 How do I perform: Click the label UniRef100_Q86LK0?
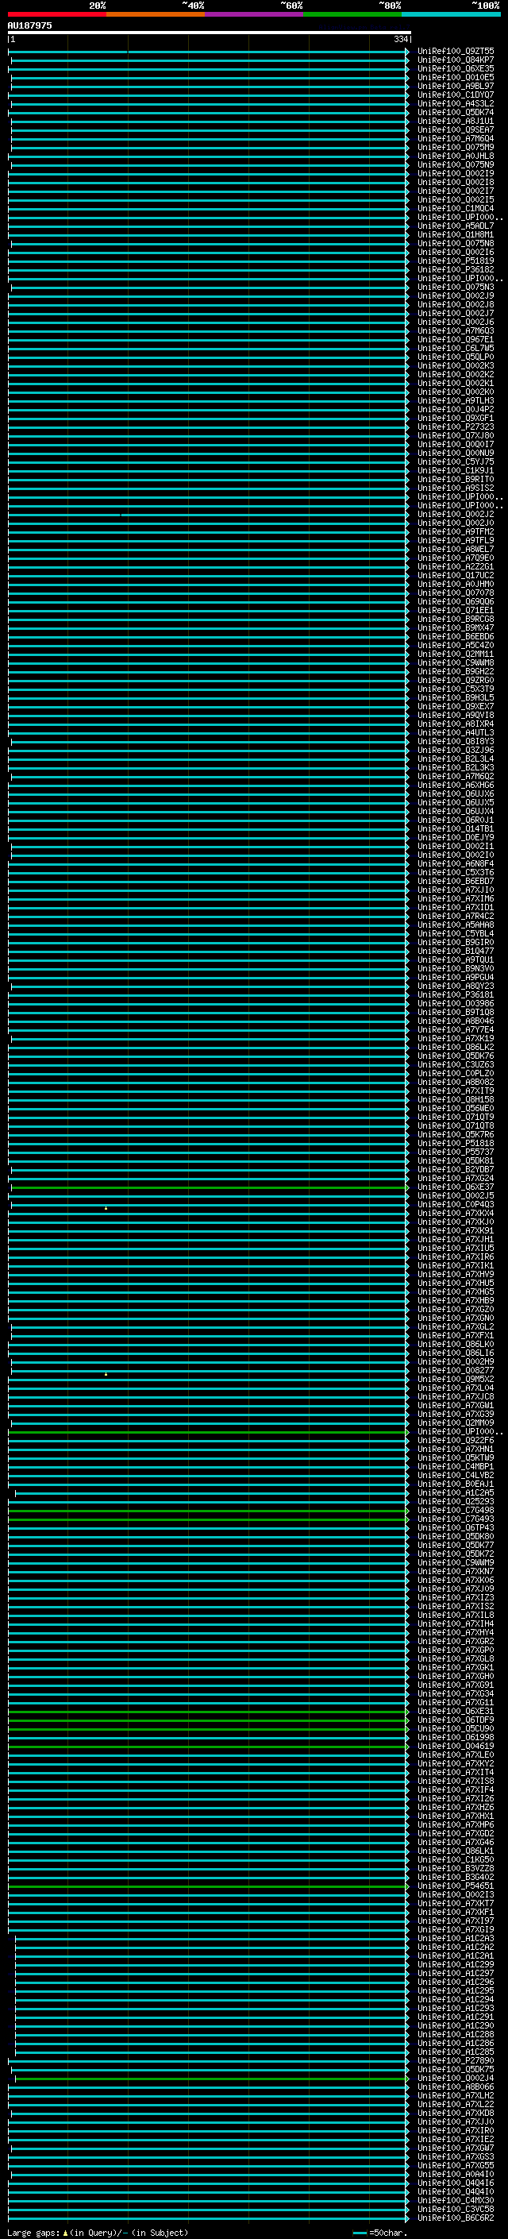(x=455, y=1345)
